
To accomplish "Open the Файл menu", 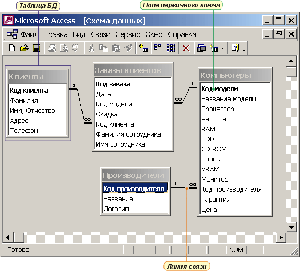I will pos(30,34).
